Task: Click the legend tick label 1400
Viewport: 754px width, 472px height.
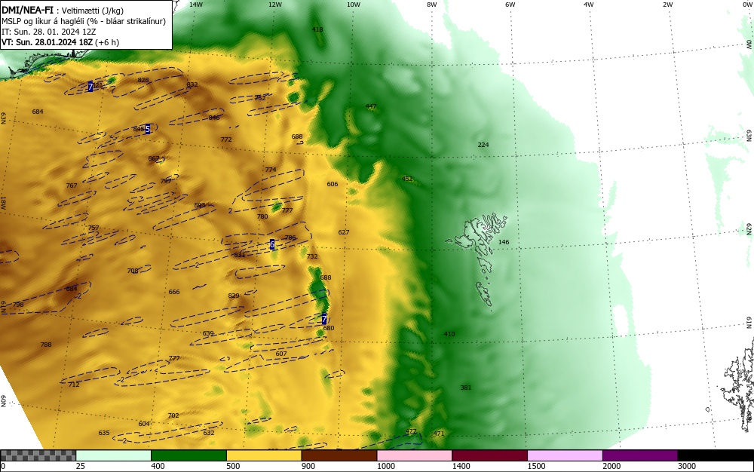Action: tap(461, 466)
